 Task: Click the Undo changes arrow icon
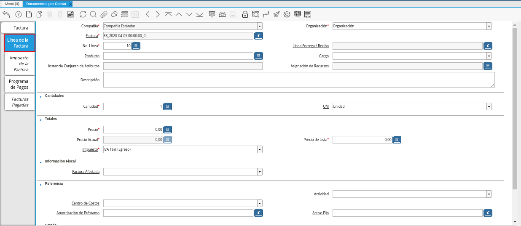coord(6,14)
